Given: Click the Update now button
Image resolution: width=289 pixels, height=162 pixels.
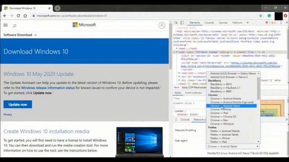Looking at the screenshot, I should pyautogui.click(x=18, y=104).
